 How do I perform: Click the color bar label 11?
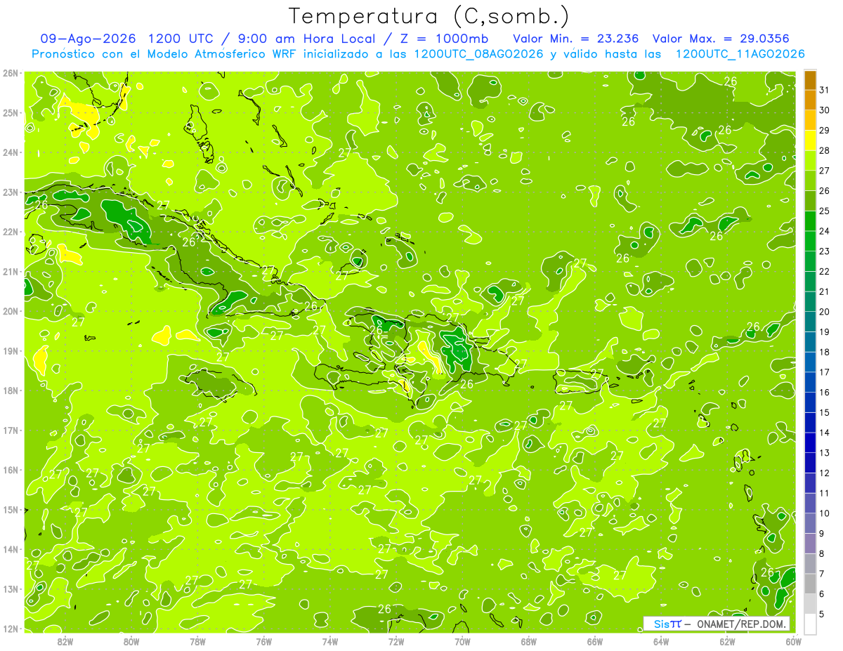coord(825,493)
